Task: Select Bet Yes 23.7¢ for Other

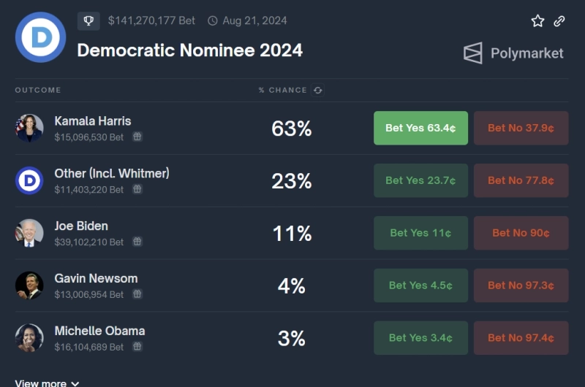Action: [x=420, y=180]
